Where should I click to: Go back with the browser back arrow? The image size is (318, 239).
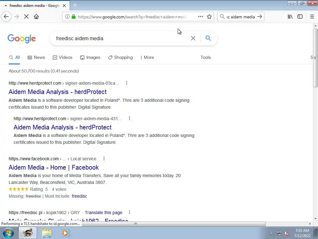tap(6, 17)
